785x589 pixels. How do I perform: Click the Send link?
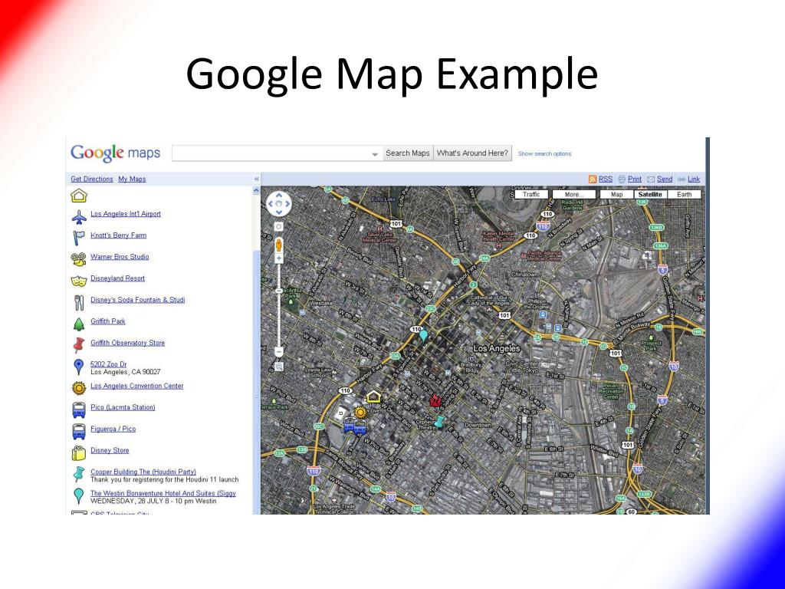coord(665,179)
